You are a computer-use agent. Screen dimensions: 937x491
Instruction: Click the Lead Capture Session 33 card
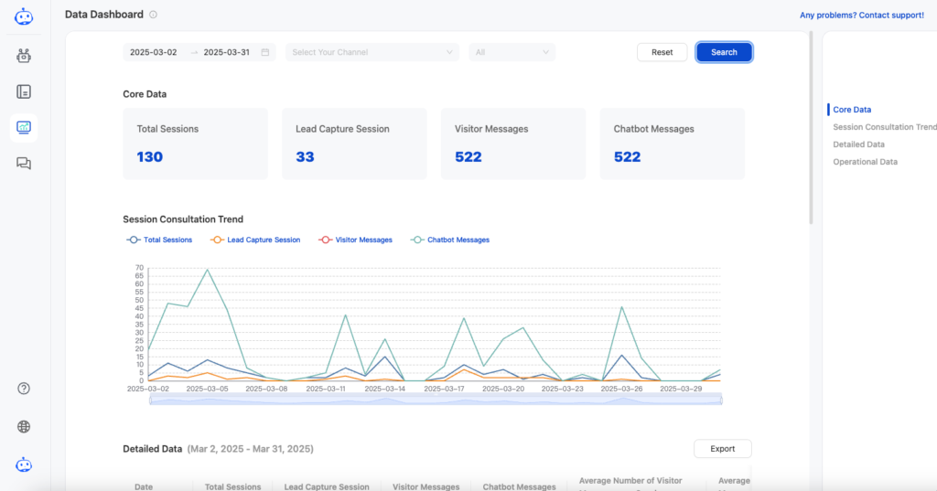(354, 144)
